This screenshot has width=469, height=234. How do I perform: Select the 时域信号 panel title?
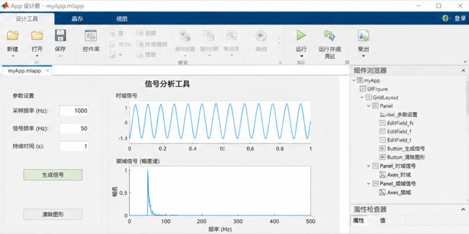tap(127, 96)
